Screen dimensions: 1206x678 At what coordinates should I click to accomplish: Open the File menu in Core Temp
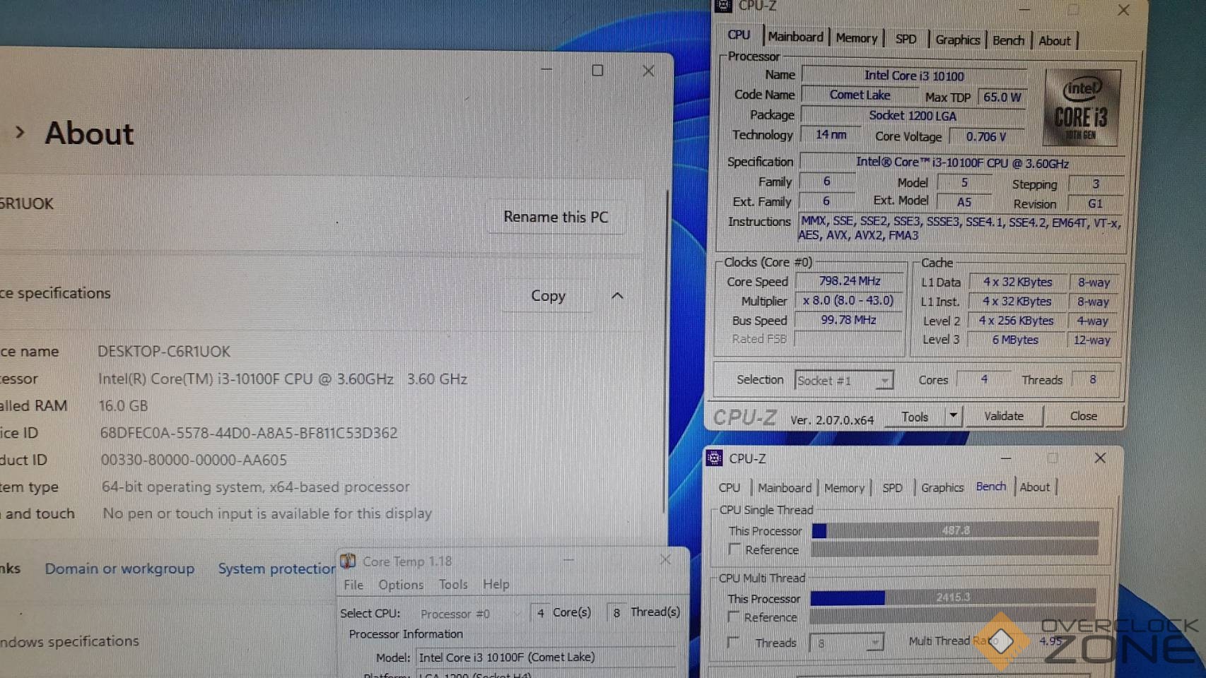click(353, 584)
